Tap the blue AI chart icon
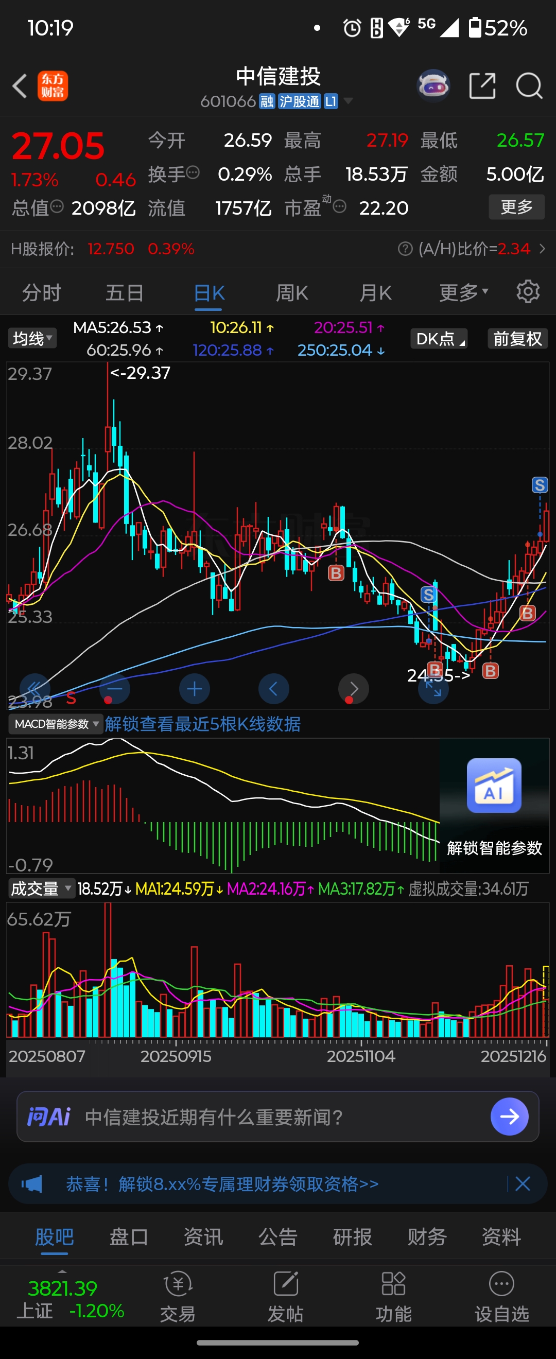 494,785
